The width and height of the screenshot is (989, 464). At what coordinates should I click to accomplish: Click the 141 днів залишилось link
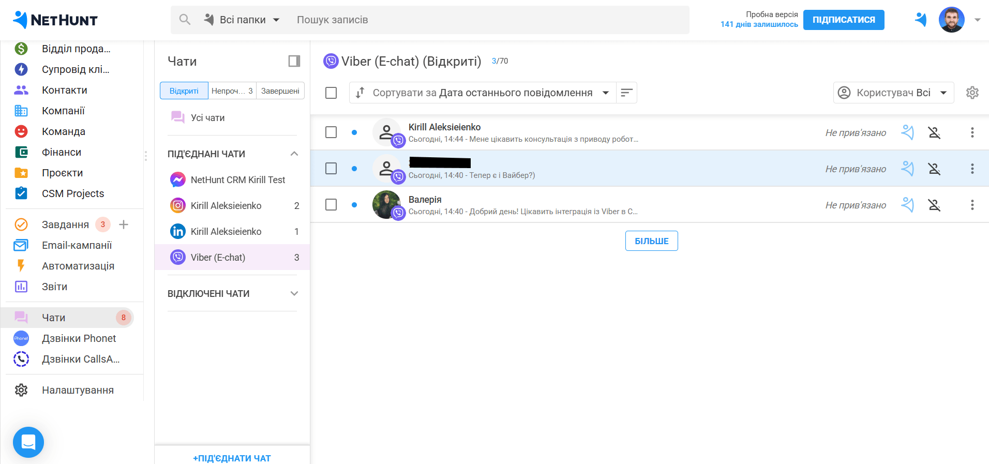(759, 24)
